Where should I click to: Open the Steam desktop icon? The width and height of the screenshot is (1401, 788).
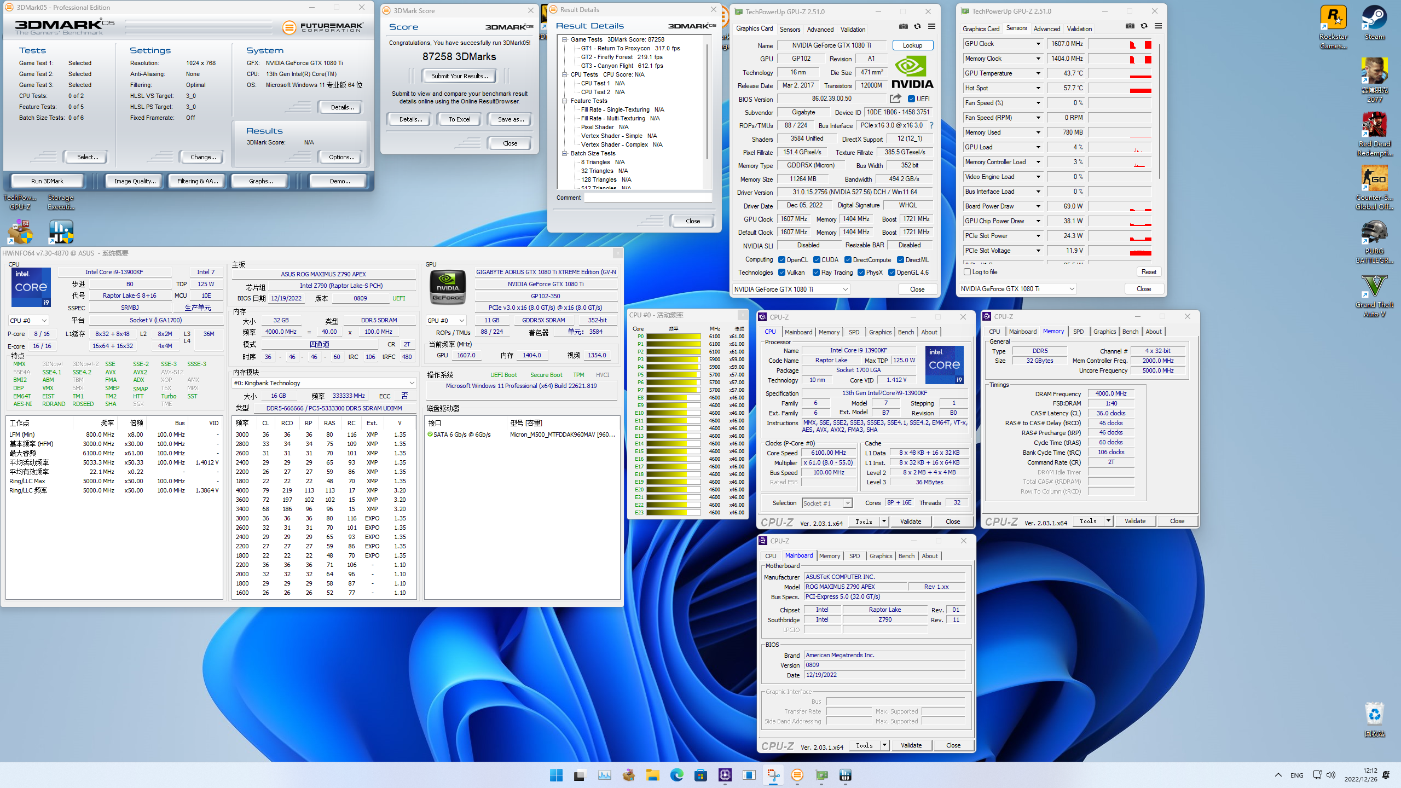point(1374,23)
